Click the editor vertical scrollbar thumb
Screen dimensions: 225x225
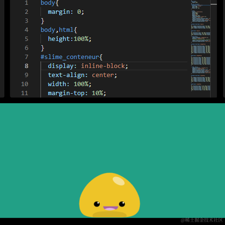coord(214,4)
